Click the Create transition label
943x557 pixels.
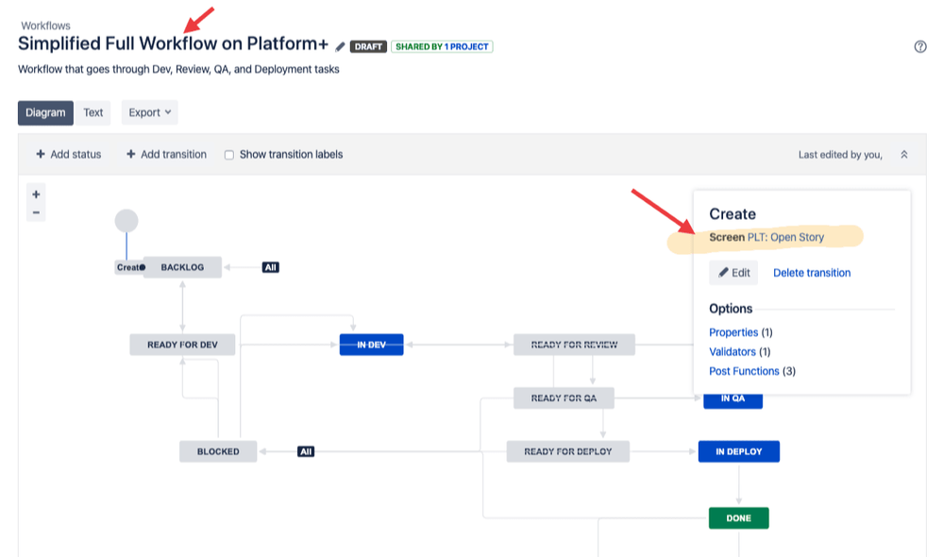[x=130, y=267]
